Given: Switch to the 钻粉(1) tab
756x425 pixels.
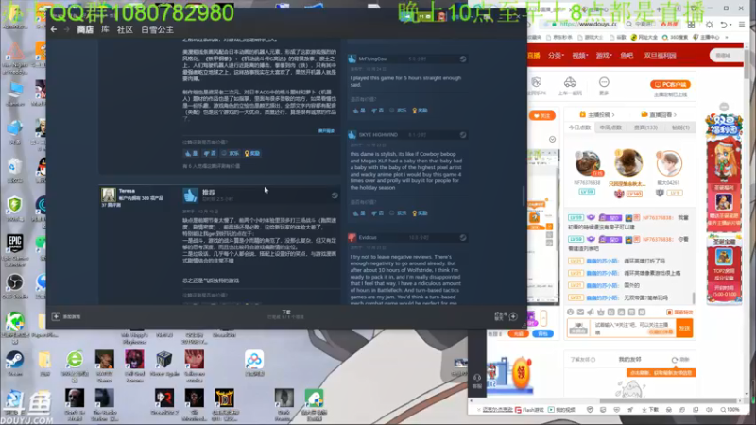Looking at the screenshot, I should click(x=680, y=127).
